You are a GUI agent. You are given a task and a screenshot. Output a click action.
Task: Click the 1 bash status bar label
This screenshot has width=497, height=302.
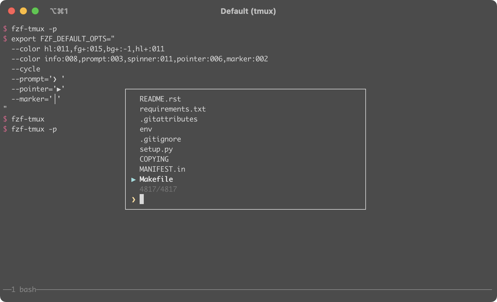(24, 290)
